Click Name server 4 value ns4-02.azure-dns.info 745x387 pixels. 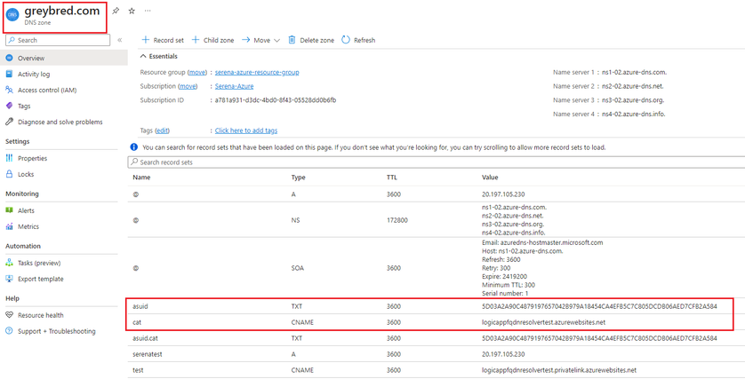(633, 114)
